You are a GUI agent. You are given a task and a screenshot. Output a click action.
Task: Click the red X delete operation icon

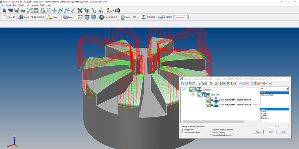tap(211, 83)
